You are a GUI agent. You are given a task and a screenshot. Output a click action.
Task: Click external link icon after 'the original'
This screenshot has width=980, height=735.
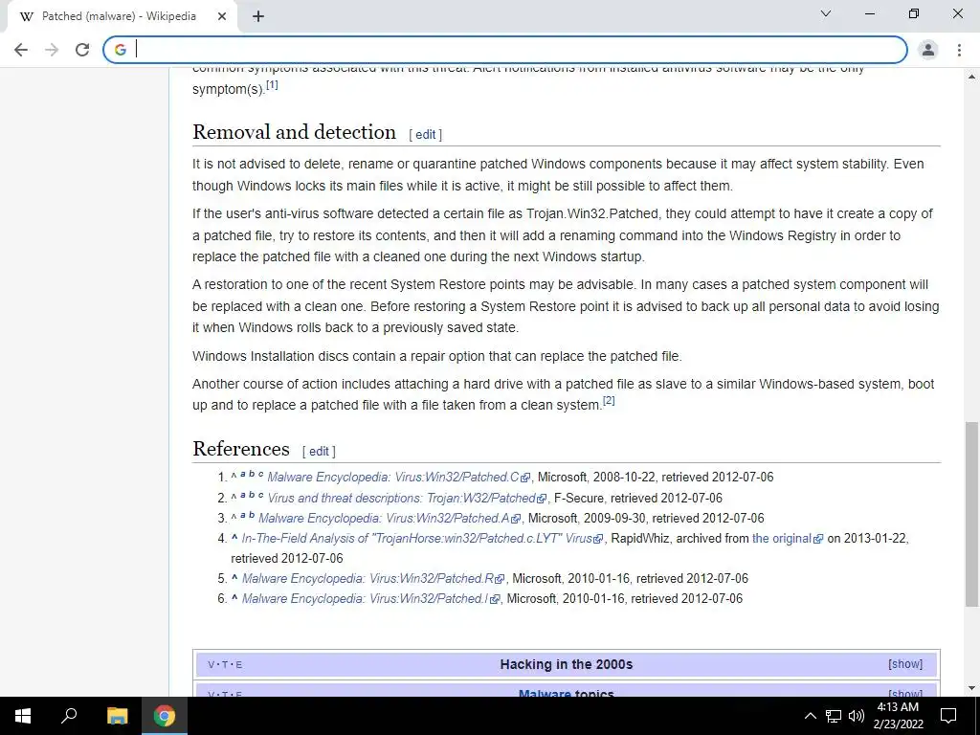click(818, 540)
